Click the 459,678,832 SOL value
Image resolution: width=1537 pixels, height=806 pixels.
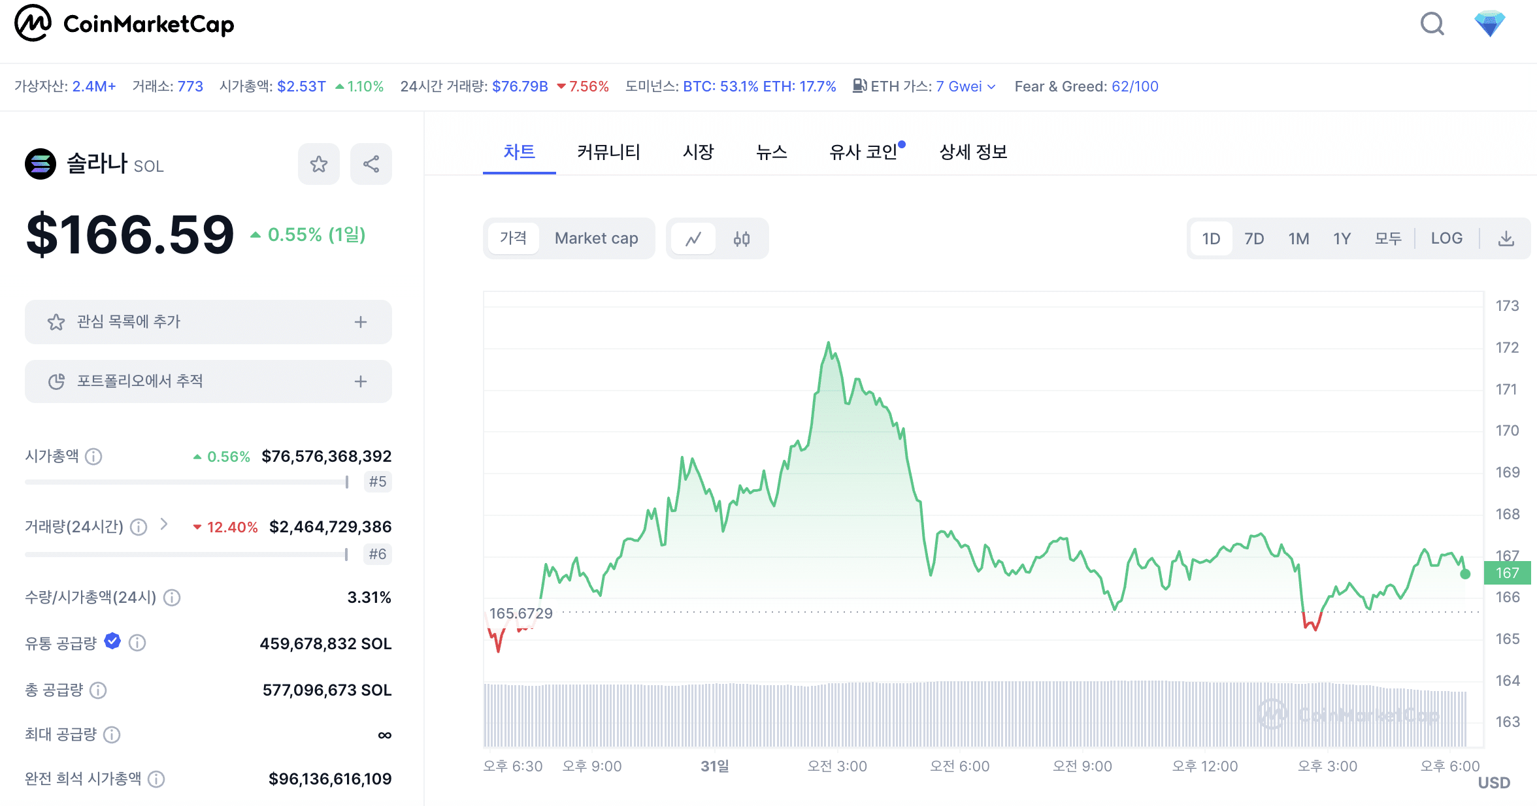point(326,644)
